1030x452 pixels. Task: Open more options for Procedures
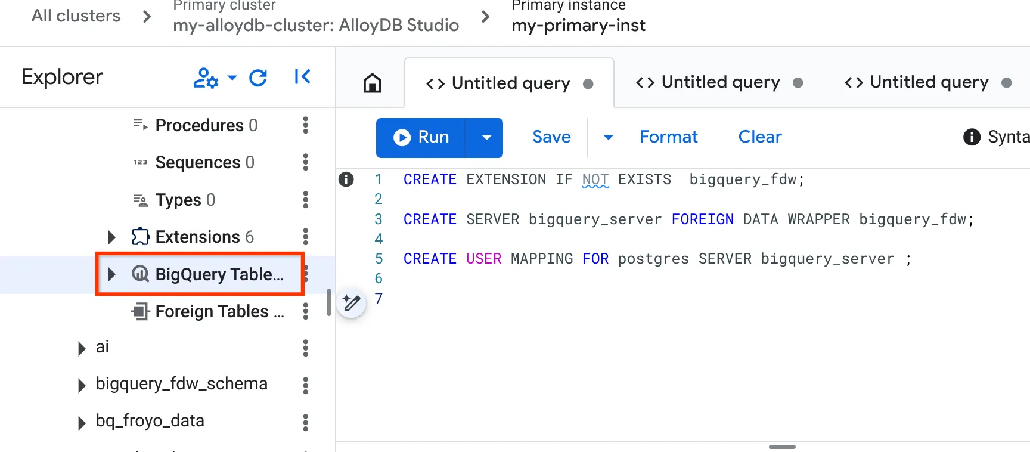pos(306,125)
